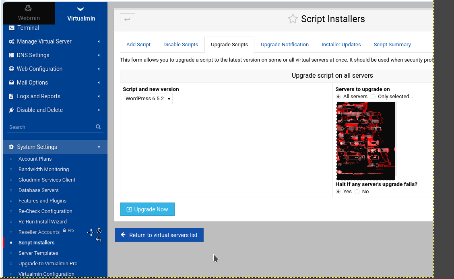Click the Terminal icon in sidebar
454x279 pixels.
pos(11,28)
